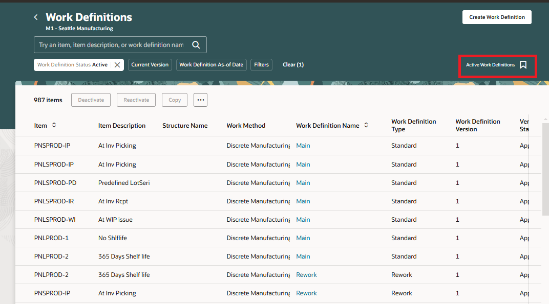This screenshot has height=304, width=549.
Task: Open the Filters panel
Action: coord(261,65)
